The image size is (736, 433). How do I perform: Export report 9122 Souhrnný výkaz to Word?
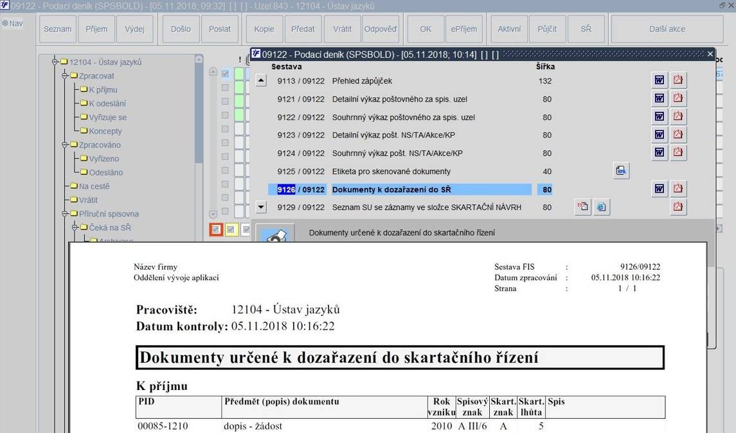click(660, 116)
